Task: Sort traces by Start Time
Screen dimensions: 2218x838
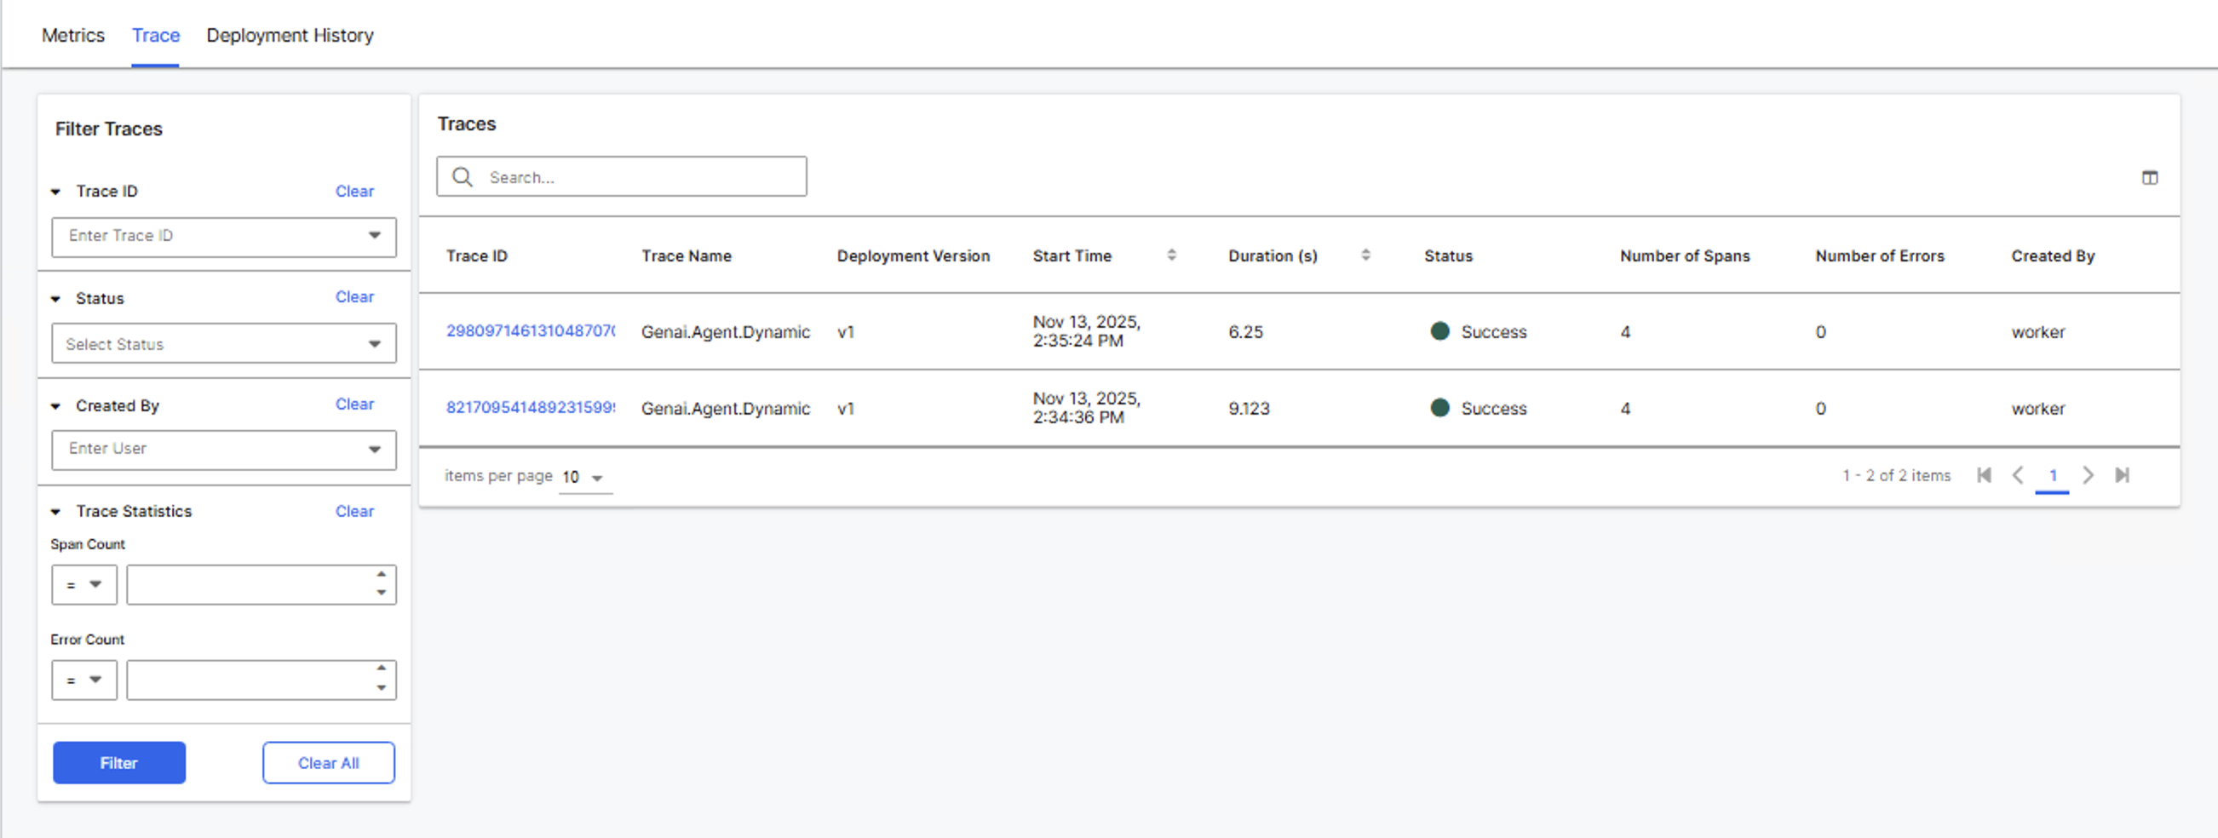Action: 1171,255
